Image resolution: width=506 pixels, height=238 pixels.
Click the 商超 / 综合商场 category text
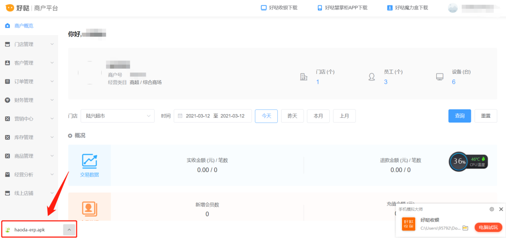(x=146, y=82)
